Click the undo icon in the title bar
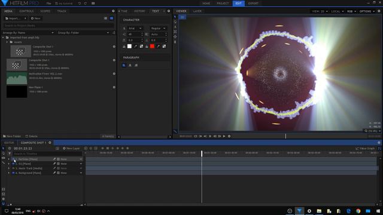The height and width of the screenshot is (215, 383). pyautogui.click(x=80, y=4)
